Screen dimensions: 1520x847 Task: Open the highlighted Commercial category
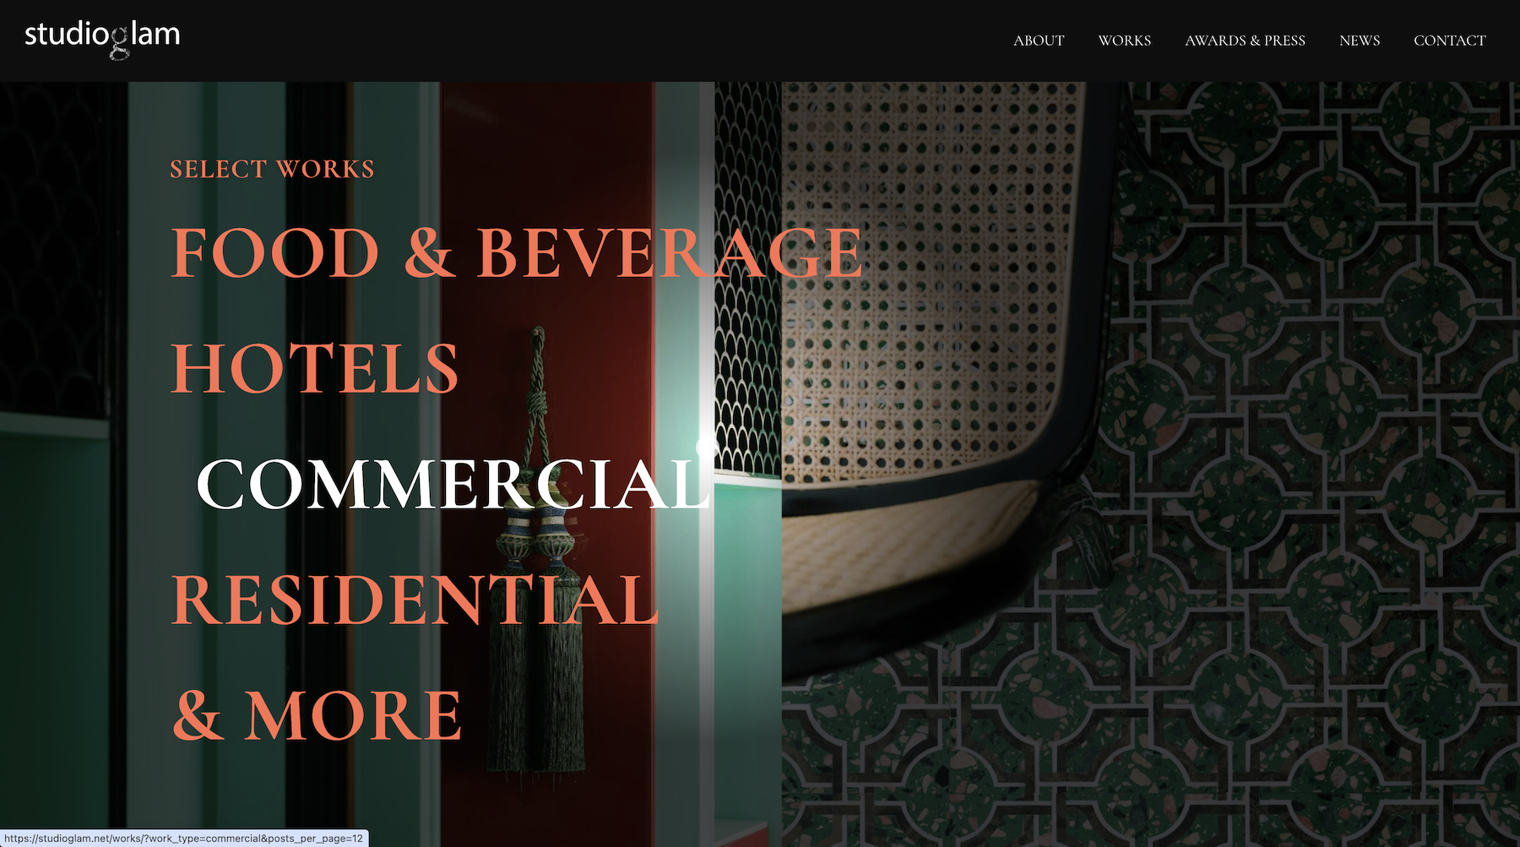(x=453, y=485)
